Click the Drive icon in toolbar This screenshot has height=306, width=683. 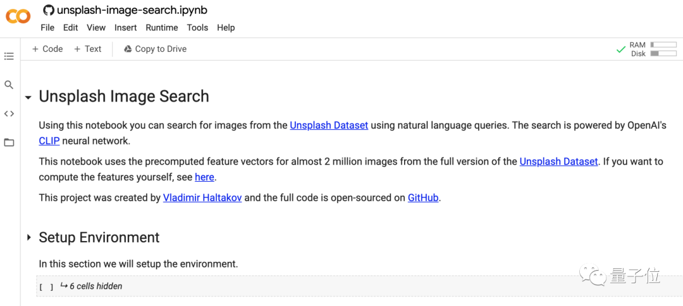coord(128,49)
